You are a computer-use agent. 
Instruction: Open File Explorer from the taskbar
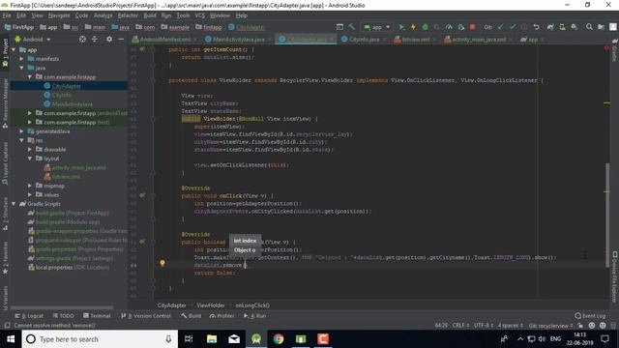tap(212, 339)
